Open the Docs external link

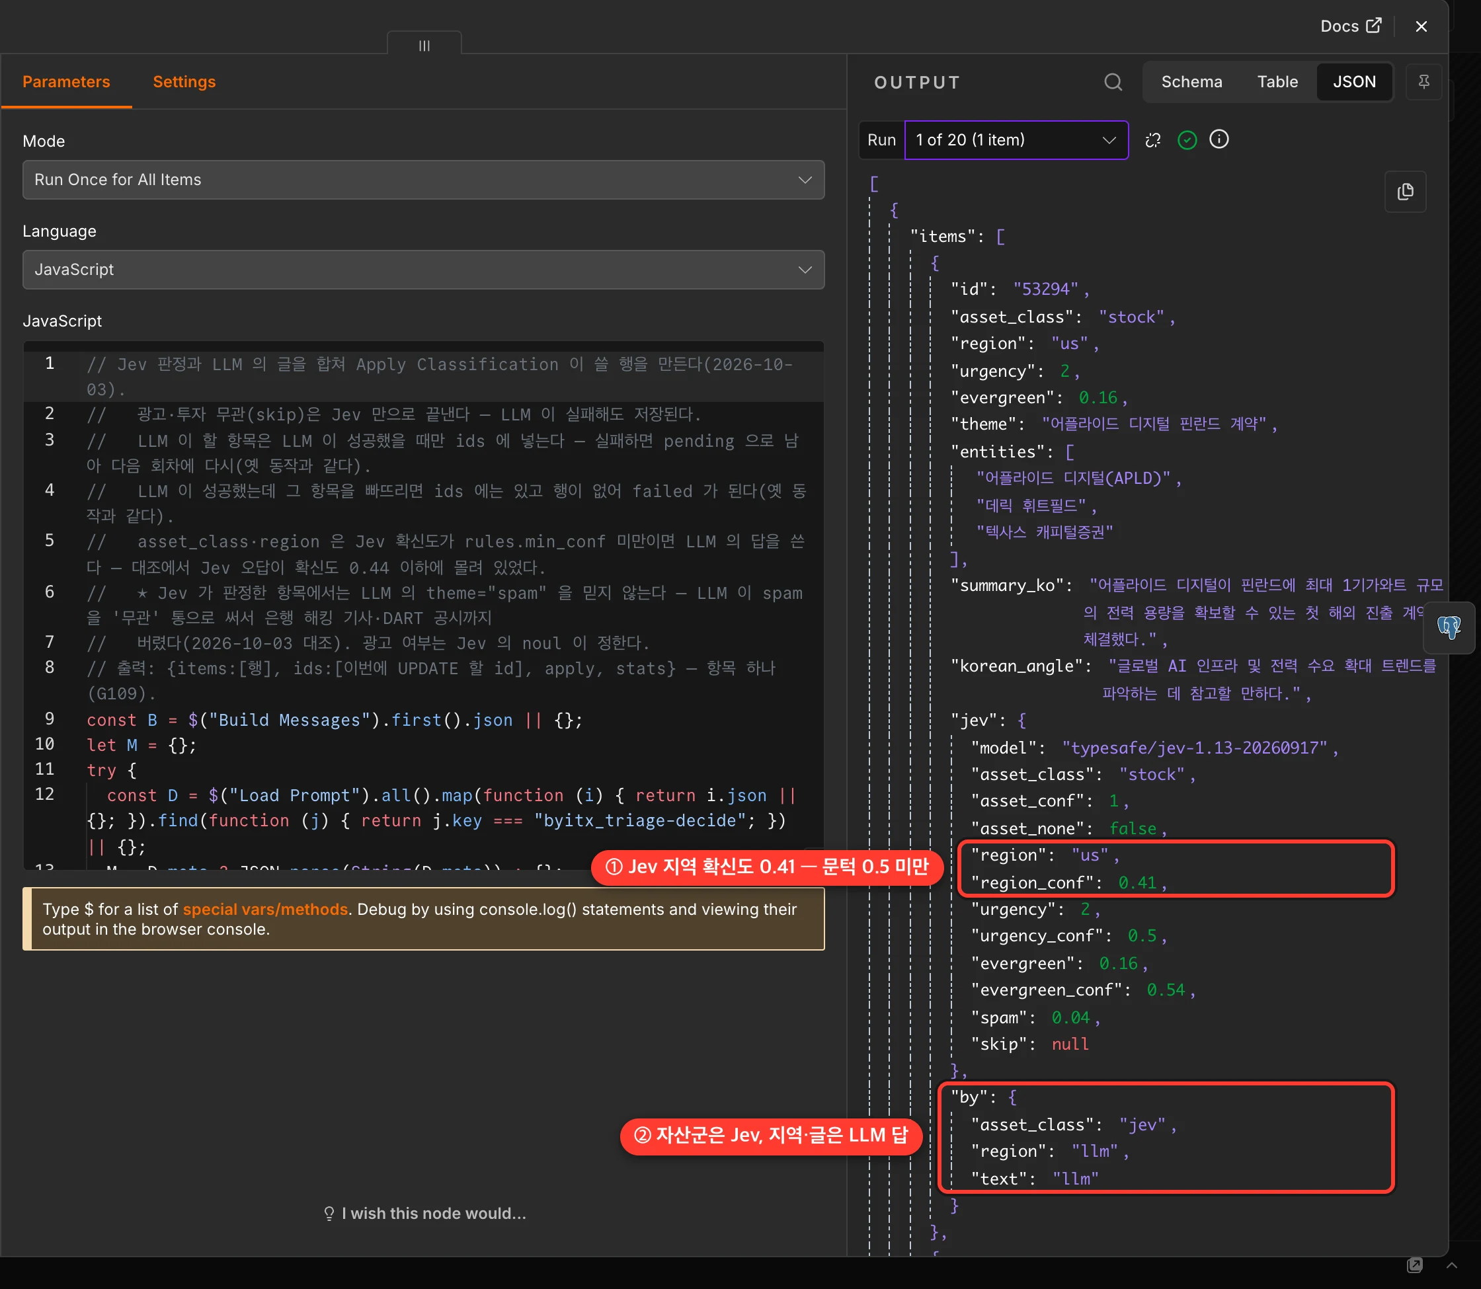pyautogui.click(x=1350, y=26)
